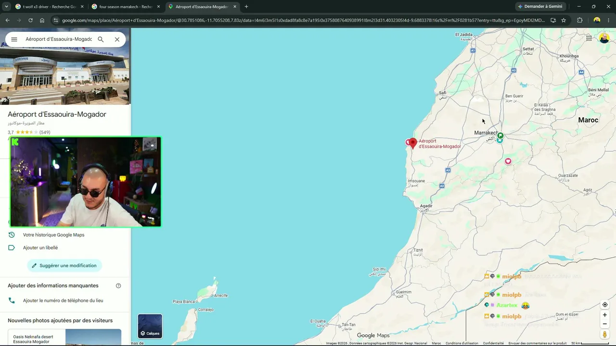Zoom in on the map
The width and height of the screenshot is (616, 346).
click(x=605, y=315)
